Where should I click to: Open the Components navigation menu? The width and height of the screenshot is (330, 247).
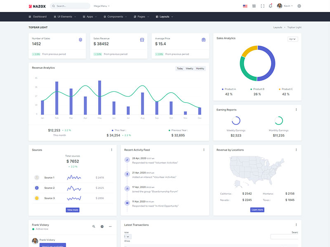coord(115,17)
